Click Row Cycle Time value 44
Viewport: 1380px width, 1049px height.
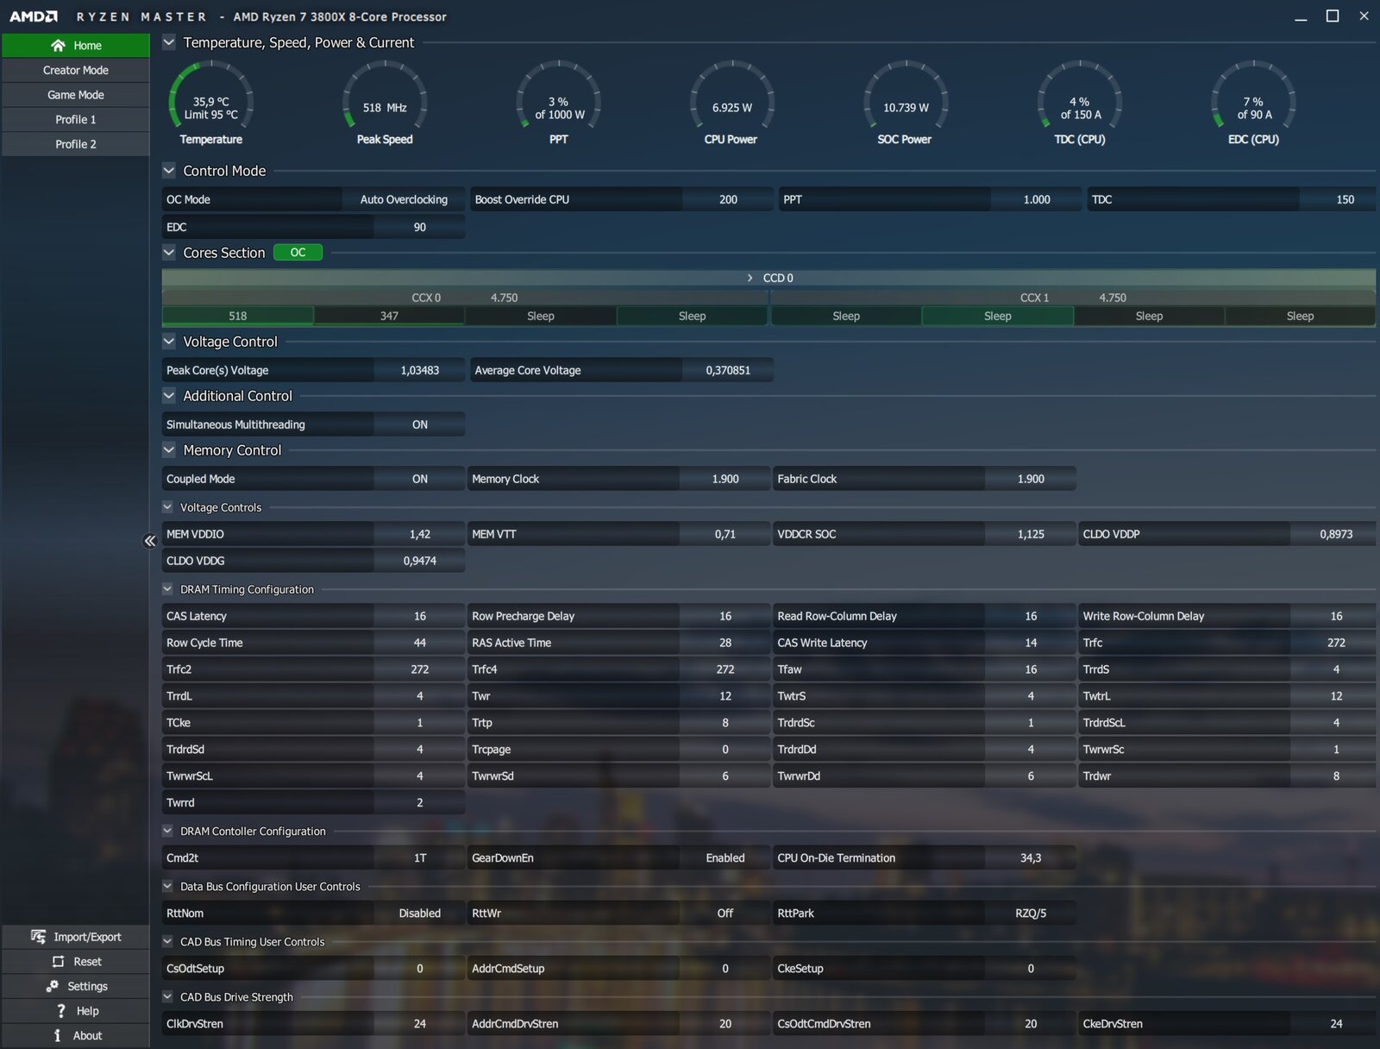coord(420,643)
